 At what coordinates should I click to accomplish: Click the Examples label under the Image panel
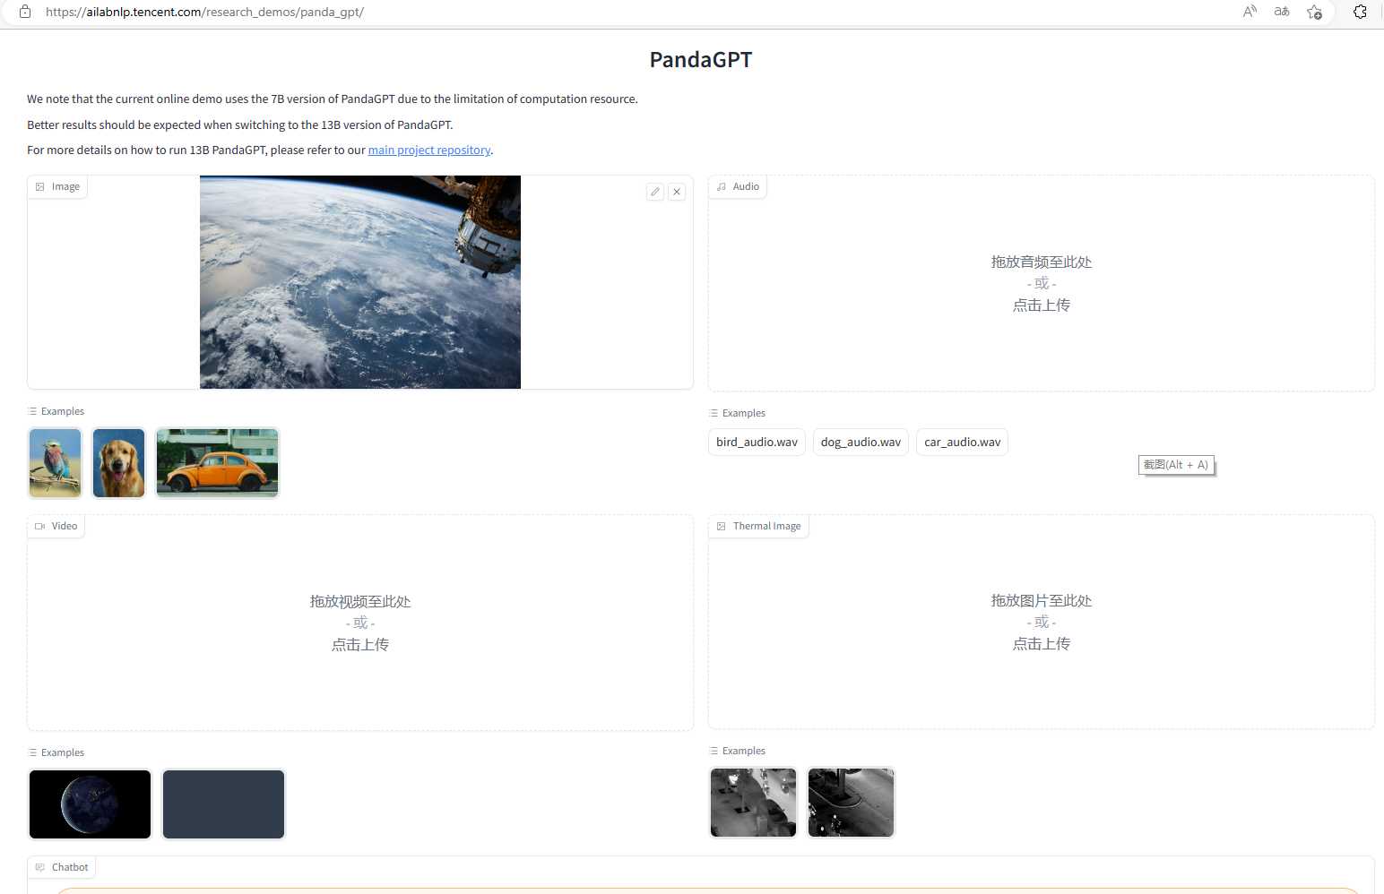point(56,411)
